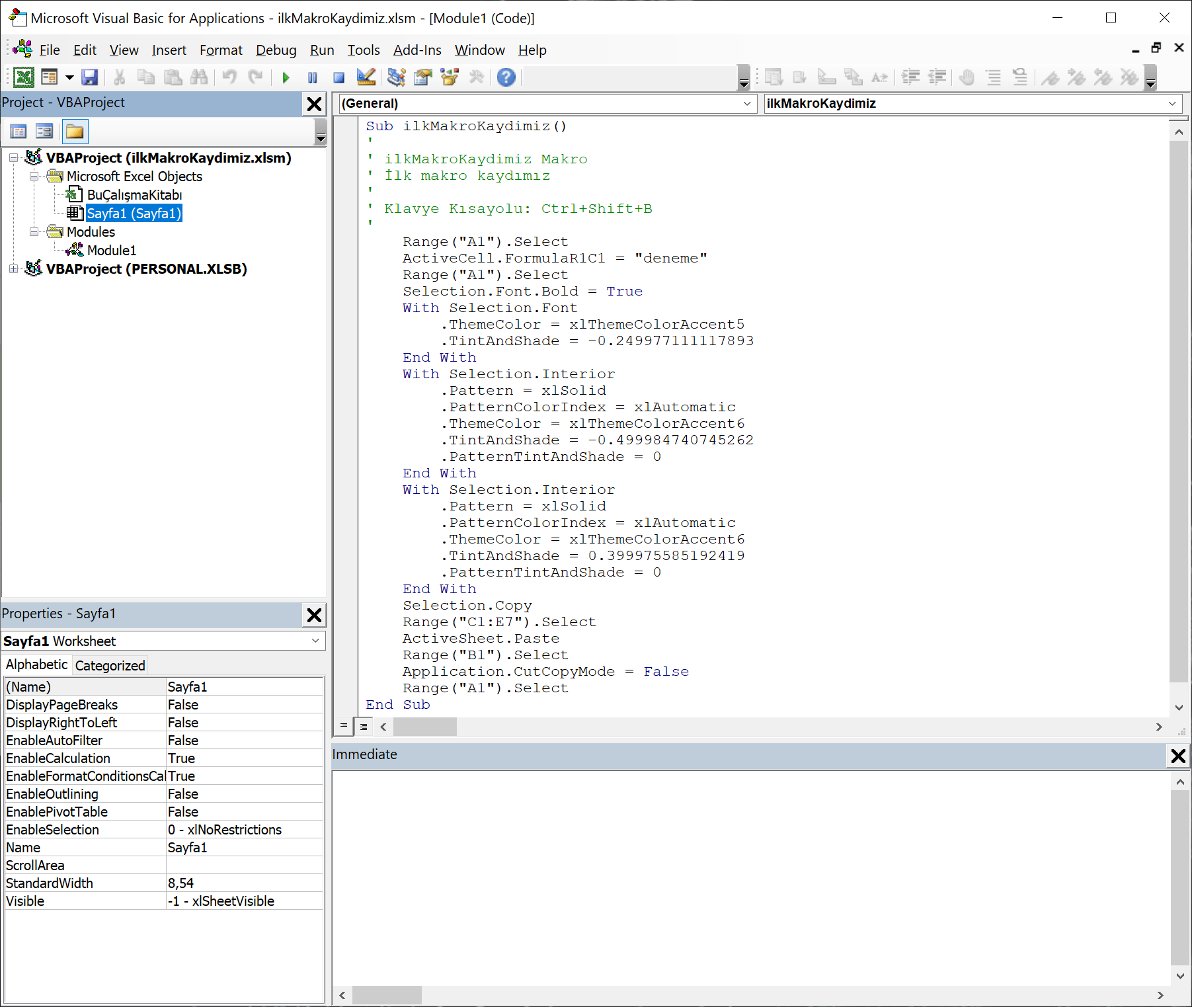Toggle Folders view in Project panel
1192x1007 pixels.
[x=75, y=132]
